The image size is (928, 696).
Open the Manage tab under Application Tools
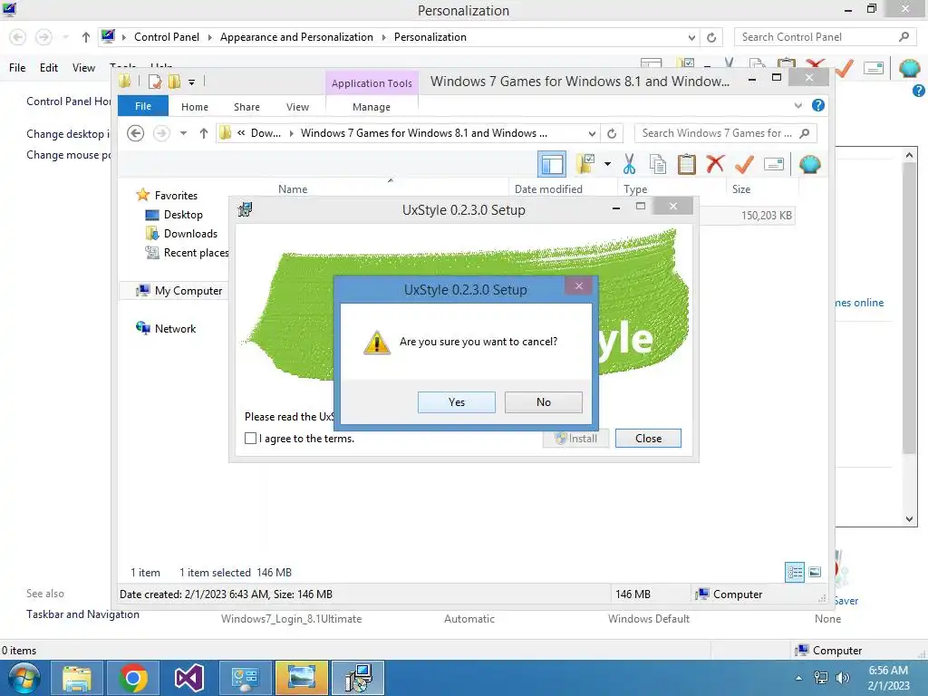click(371, 107)
